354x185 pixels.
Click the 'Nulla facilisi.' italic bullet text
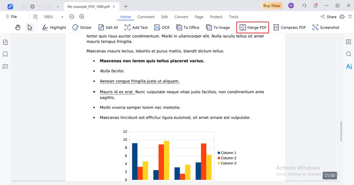[112, 71]
